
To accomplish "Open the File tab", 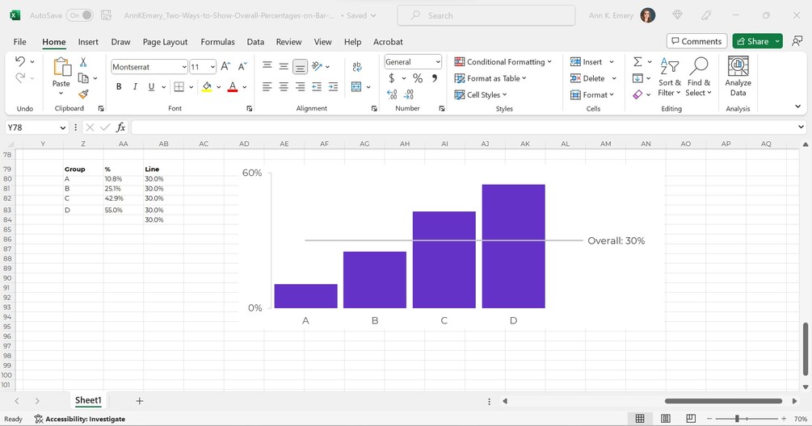I will coord(19,42).
